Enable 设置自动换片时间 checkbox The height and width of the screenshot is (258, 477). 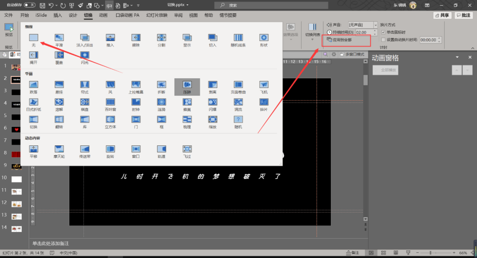click(x=383, y=40)
